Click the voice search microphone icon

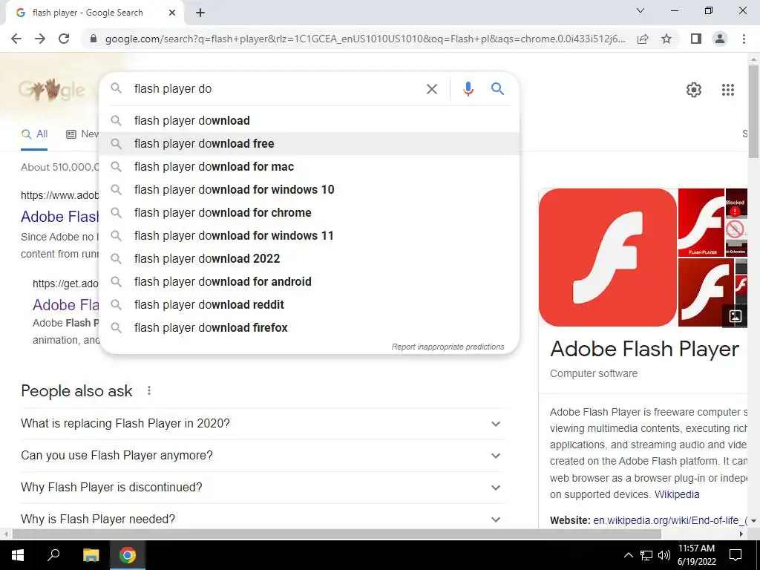pos(468,89)
